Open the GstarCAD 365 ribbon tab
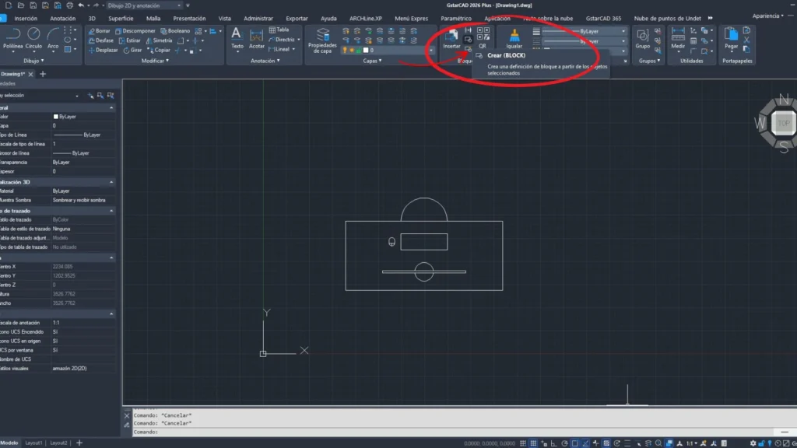The height and width of the screenshot is (448, 797). point(603,19)
